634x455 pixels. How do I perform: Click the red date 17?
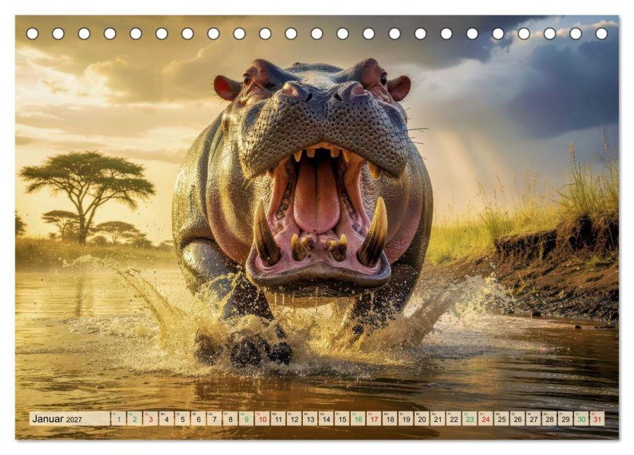tap(374, 418)
